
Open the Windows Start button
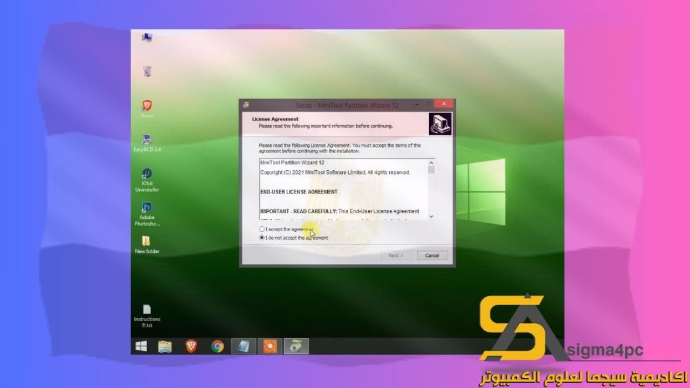click(x=141, y=346)
